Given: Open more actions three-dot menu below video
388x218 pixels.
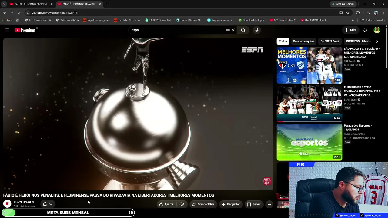Looking at the screenshot, I should point(269,204).
